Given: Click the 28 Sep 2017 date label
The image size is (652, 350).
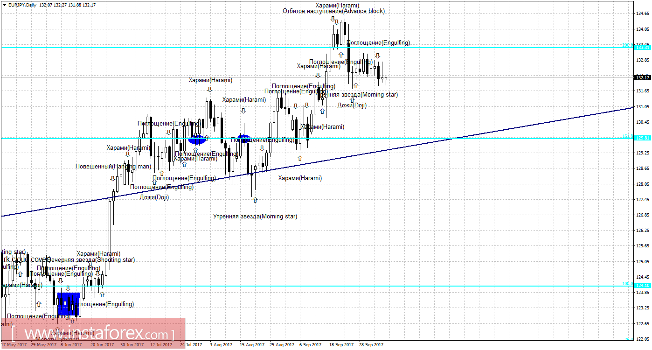Looking at the screenshot, I should click(371, 345).
